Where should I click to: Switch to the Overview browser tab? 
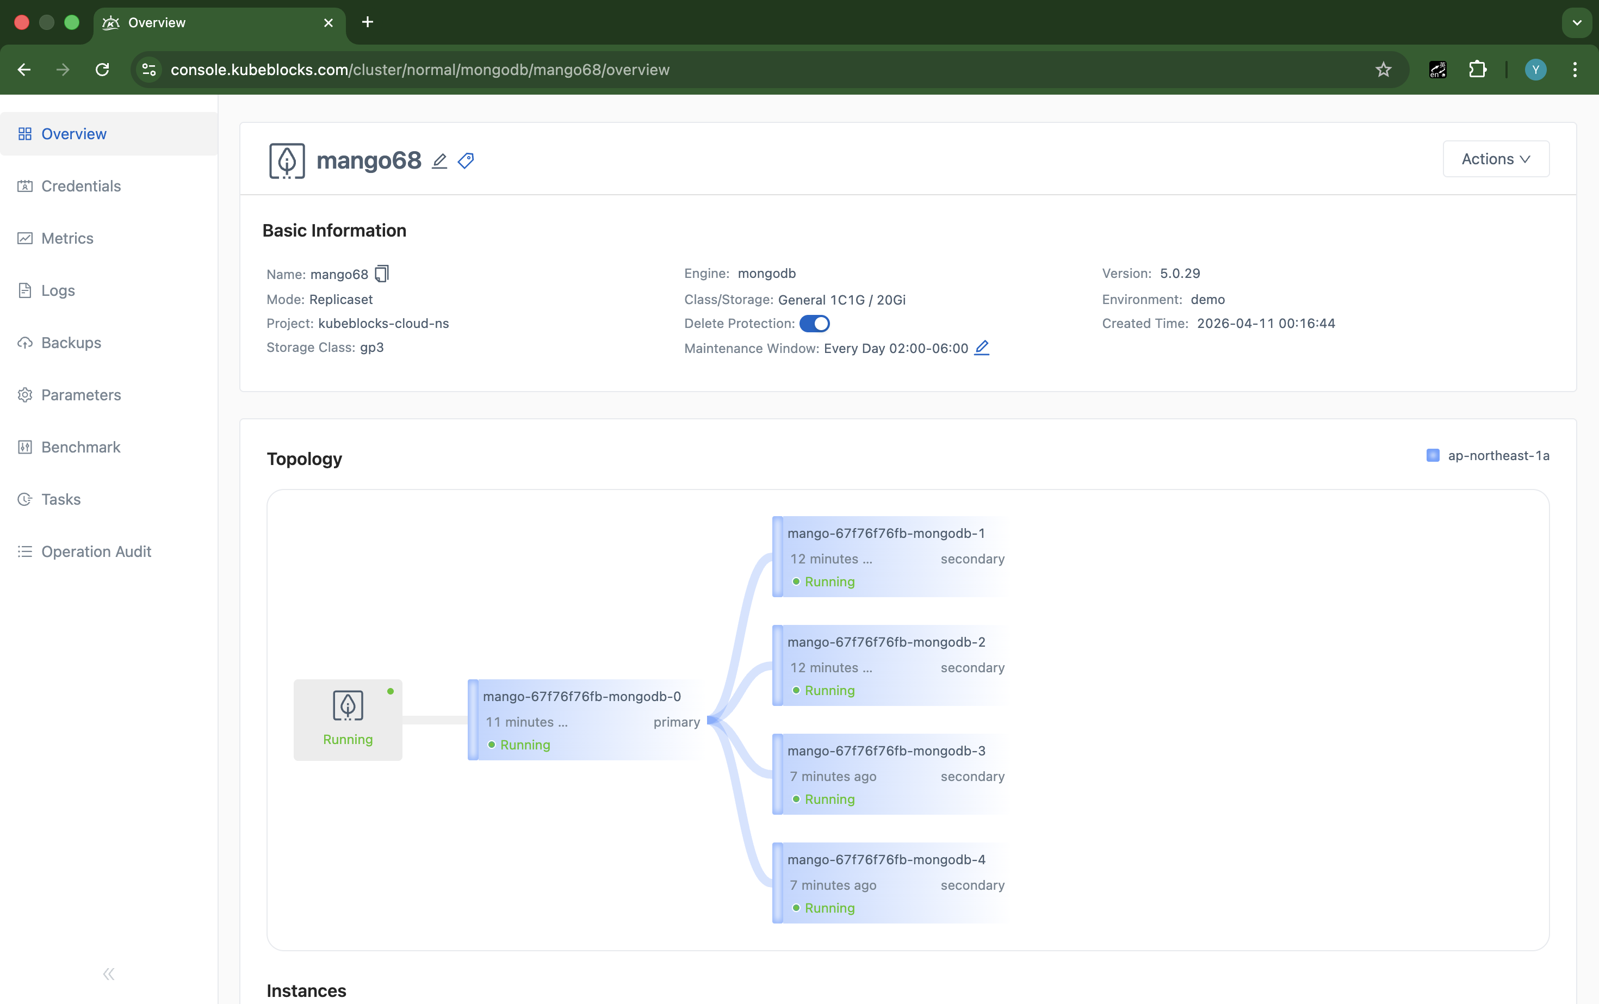click(x=159, y=22)
